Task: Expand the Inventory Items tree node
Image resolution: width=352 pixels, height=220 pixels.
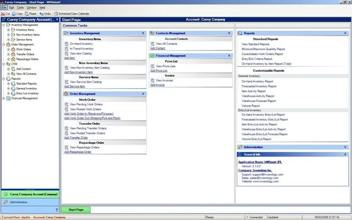Action: 8,30
